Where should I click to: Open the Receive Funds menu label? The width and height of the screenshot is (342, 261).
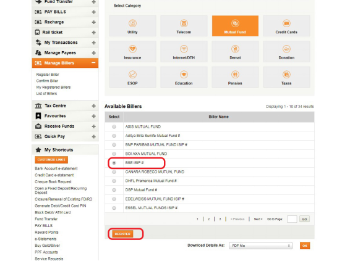click(59, 126)
